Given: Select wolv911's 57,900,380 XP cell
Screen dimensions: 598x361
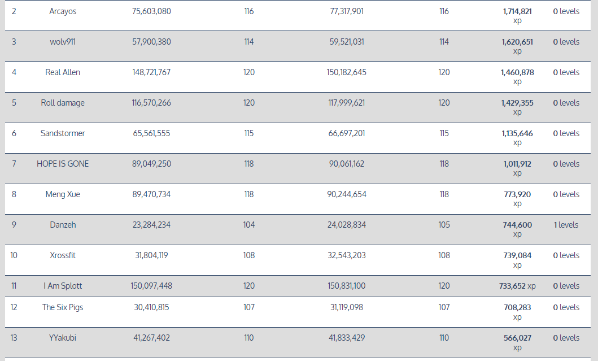Looking at the screenshot, I should point(151,42).
